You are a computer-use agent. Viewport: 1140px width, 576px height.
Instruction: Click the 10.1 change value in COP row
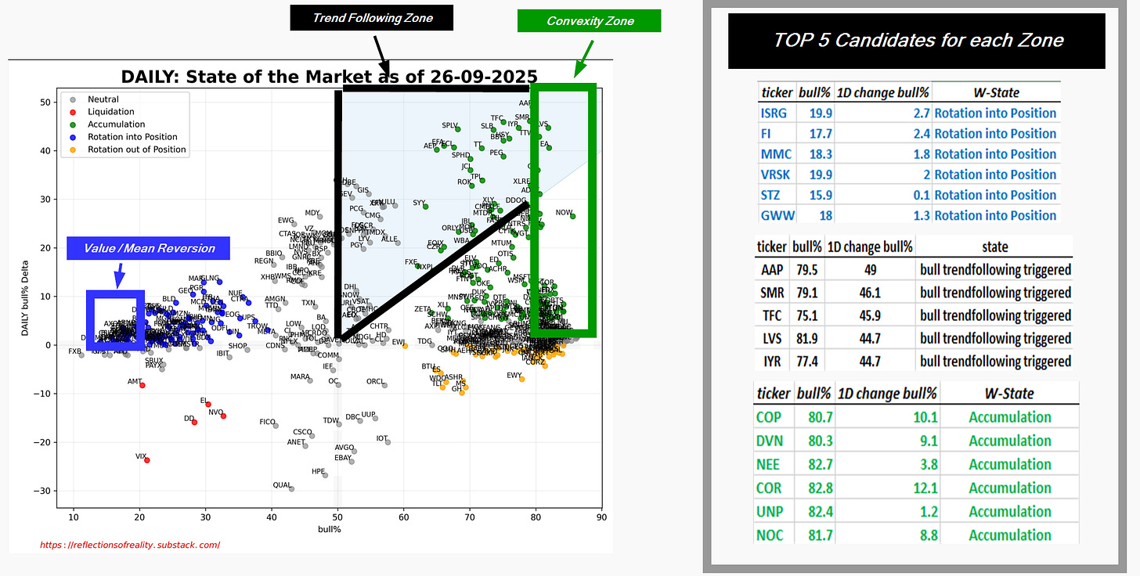[925, 417]
